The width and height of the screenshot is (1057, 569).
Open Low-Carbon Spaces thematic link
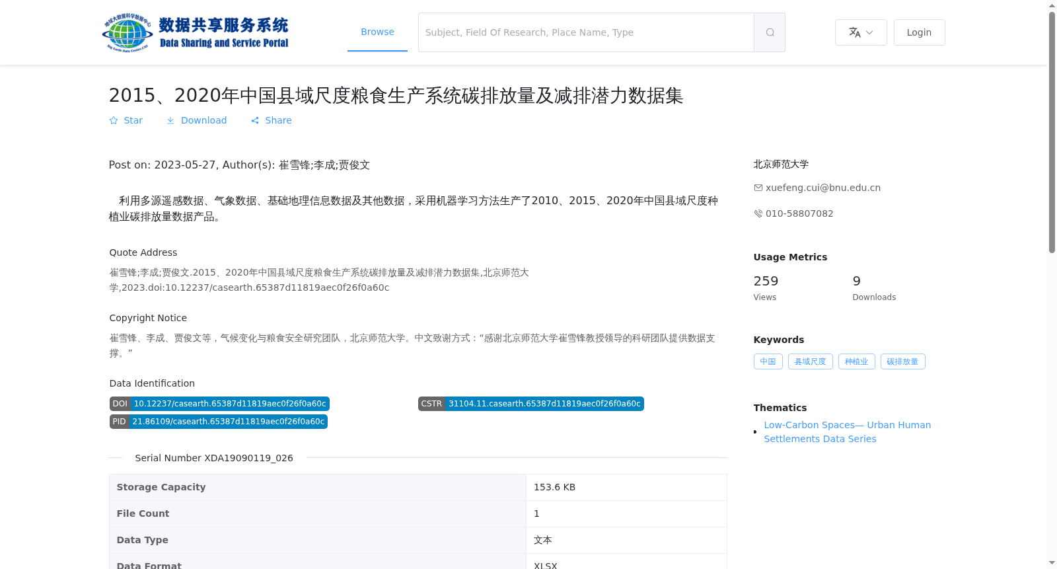(848, 432)
